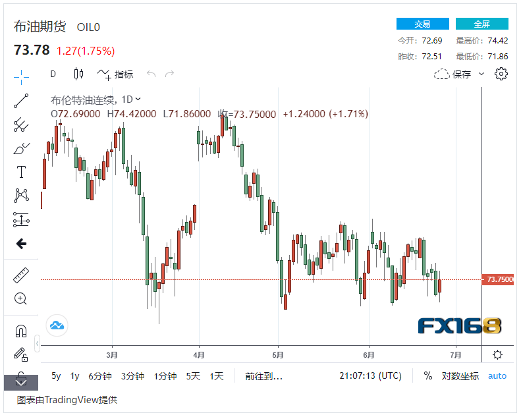Pick the brush drawing tool
Image resolution: width=521 pixels, height=415 pixels.
(21, 148)
